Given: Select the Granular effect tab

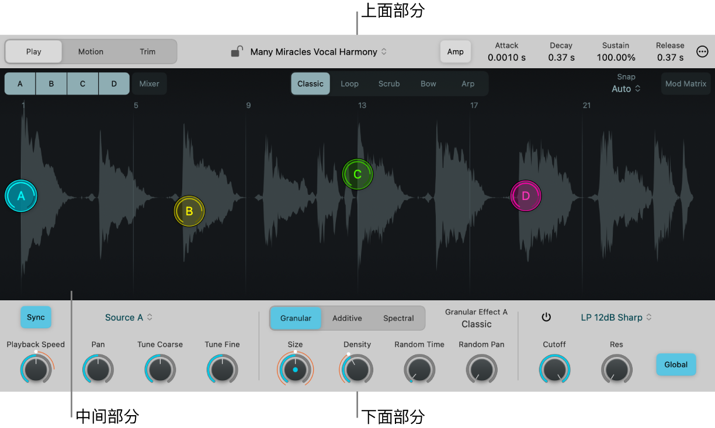Looking at the screenshot, I should point(296,318).
